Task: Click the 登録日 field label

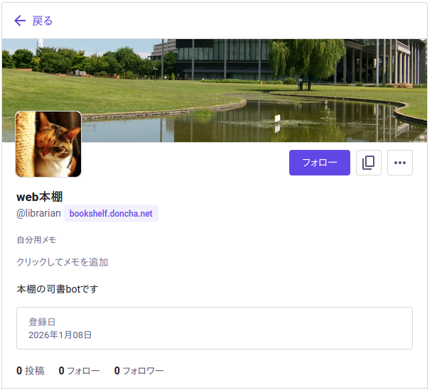Action: click(x=42, y=322)
